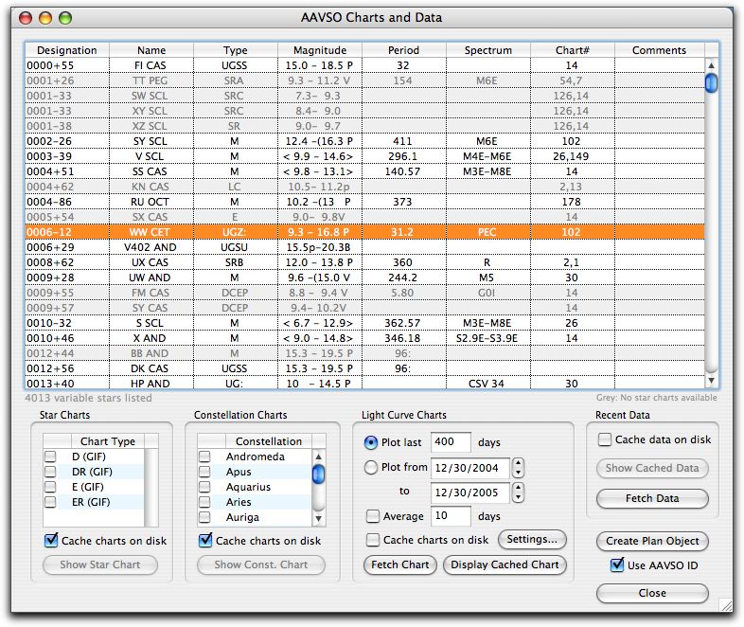744x627 pixels.
Task: Select the Plot from date radio button
Action: click(372, 467)
